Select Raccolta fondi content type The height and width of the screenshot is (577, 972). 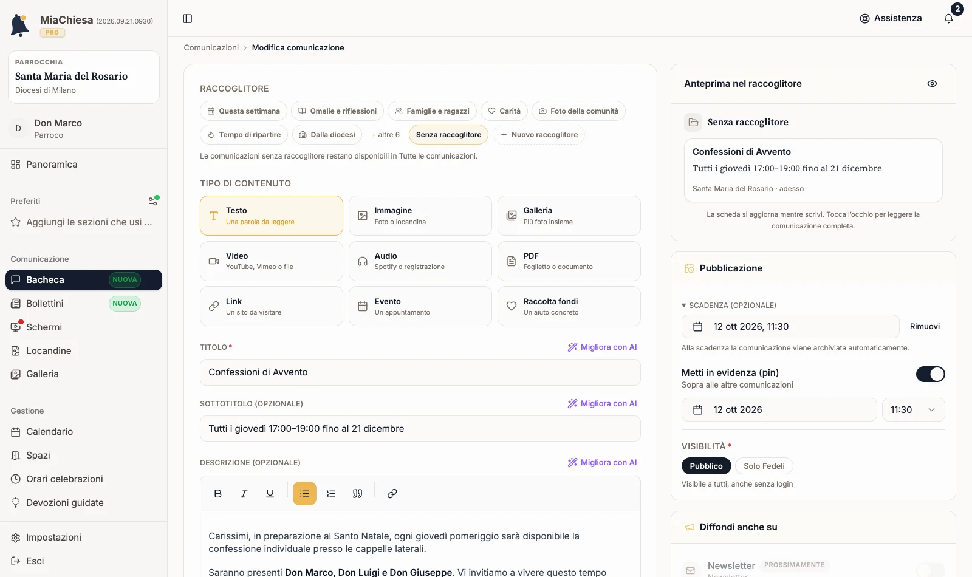[569, 306]
